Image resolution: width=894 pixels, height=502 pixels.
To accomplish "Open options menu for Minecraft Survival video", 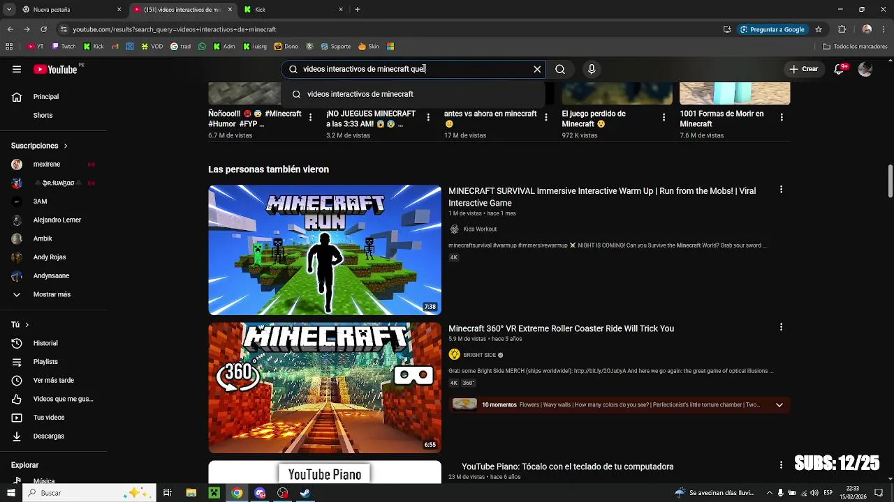I will pyautogui.click(x=781, y=190).
